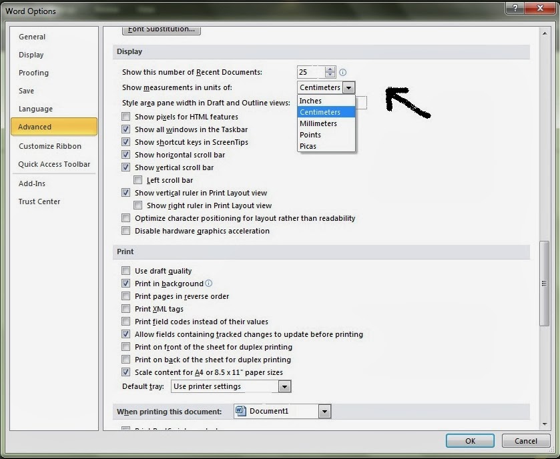
Task: Check Disable hardware graphics acceleration
Action: (x=125, y=231)
